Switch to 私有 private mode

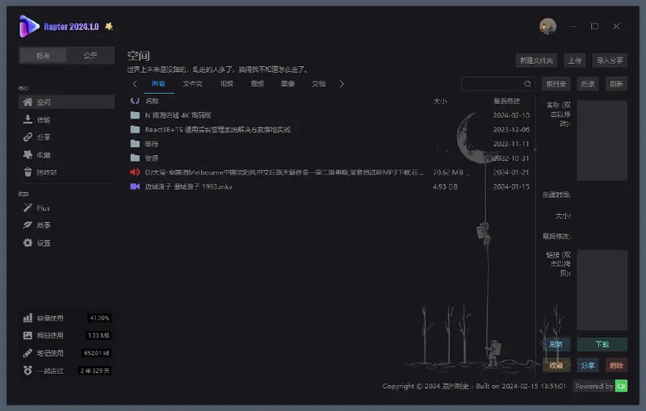(43, 56)
